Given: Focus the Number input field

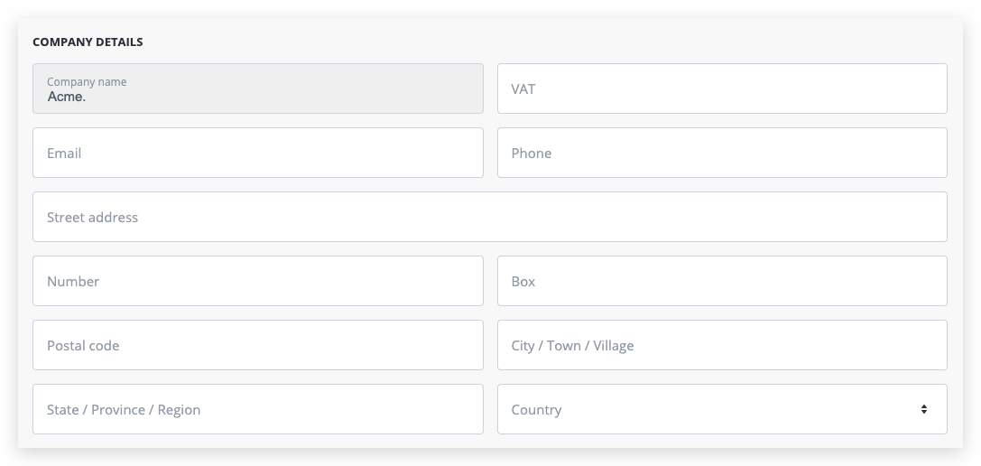Looking at the screenshot, I should click(257, 281).
